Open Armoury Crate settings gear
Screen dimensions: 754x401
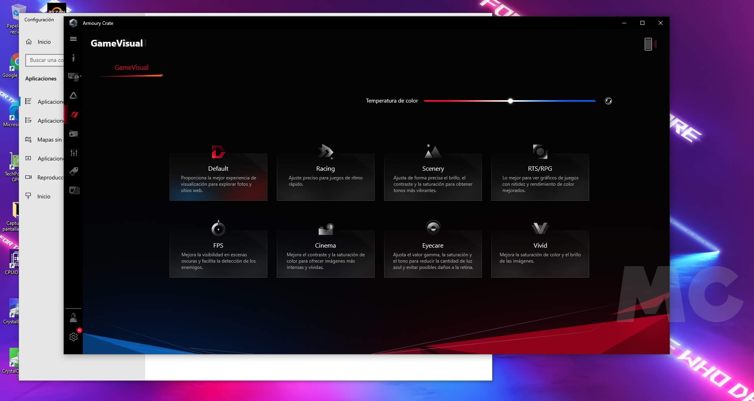(73, 337)
